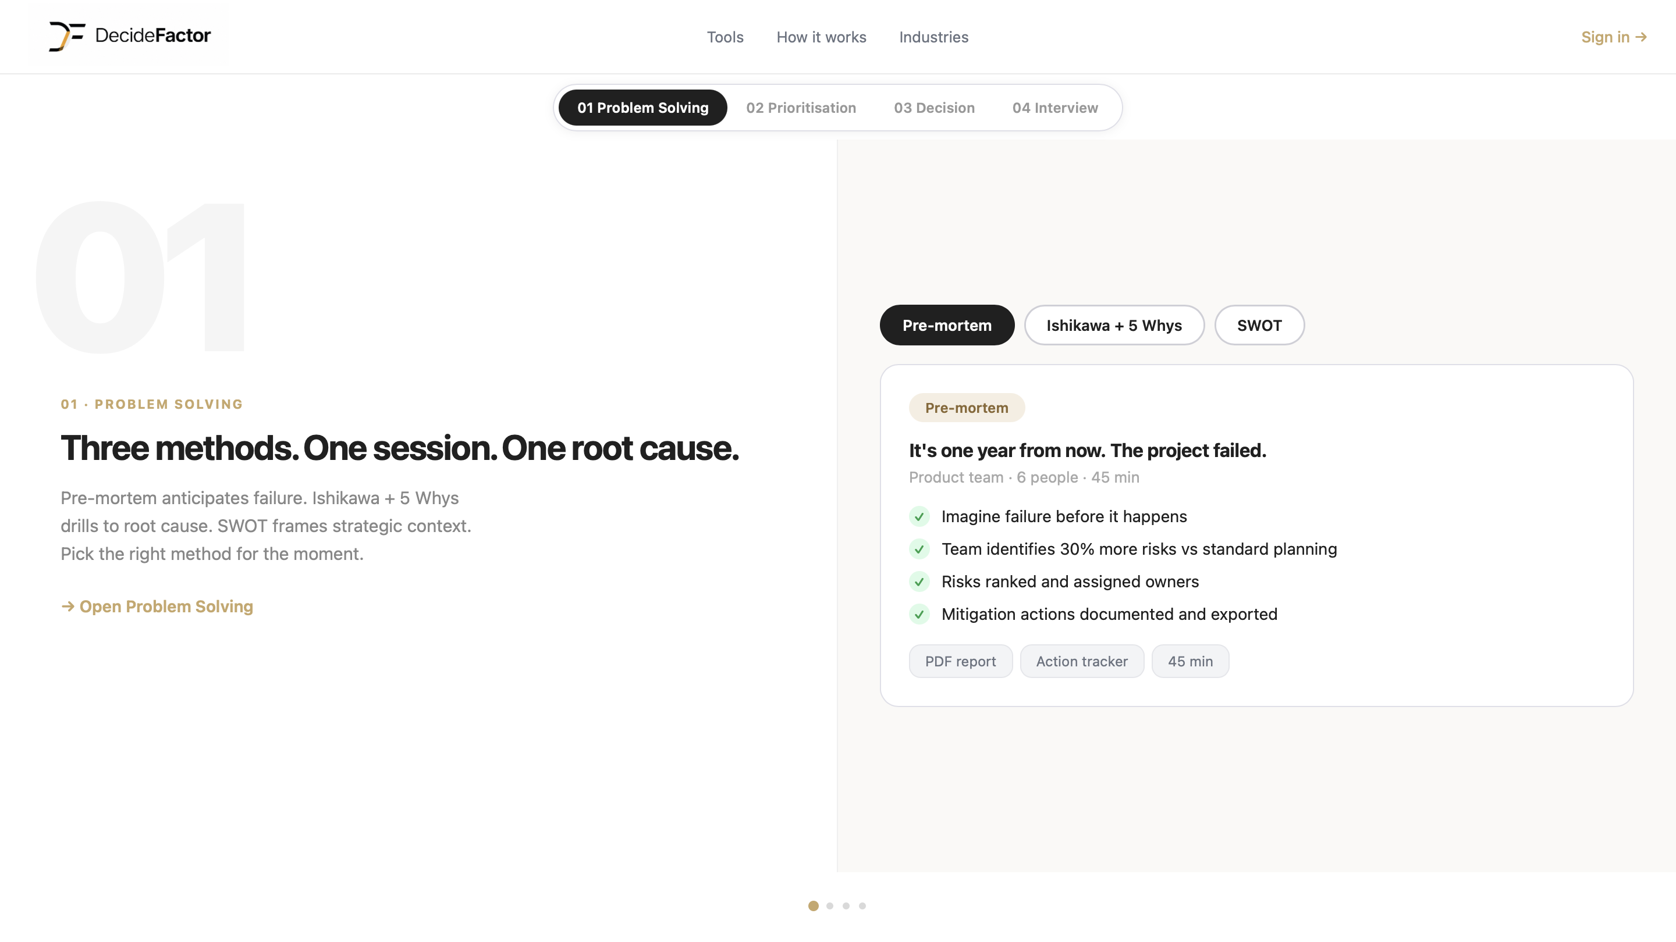
Task: Go to the fourth carousel dot
Action: [x=862, y=905]
